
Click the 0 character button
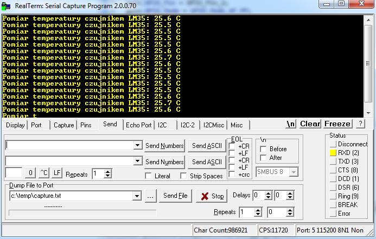tap(30, 173)
